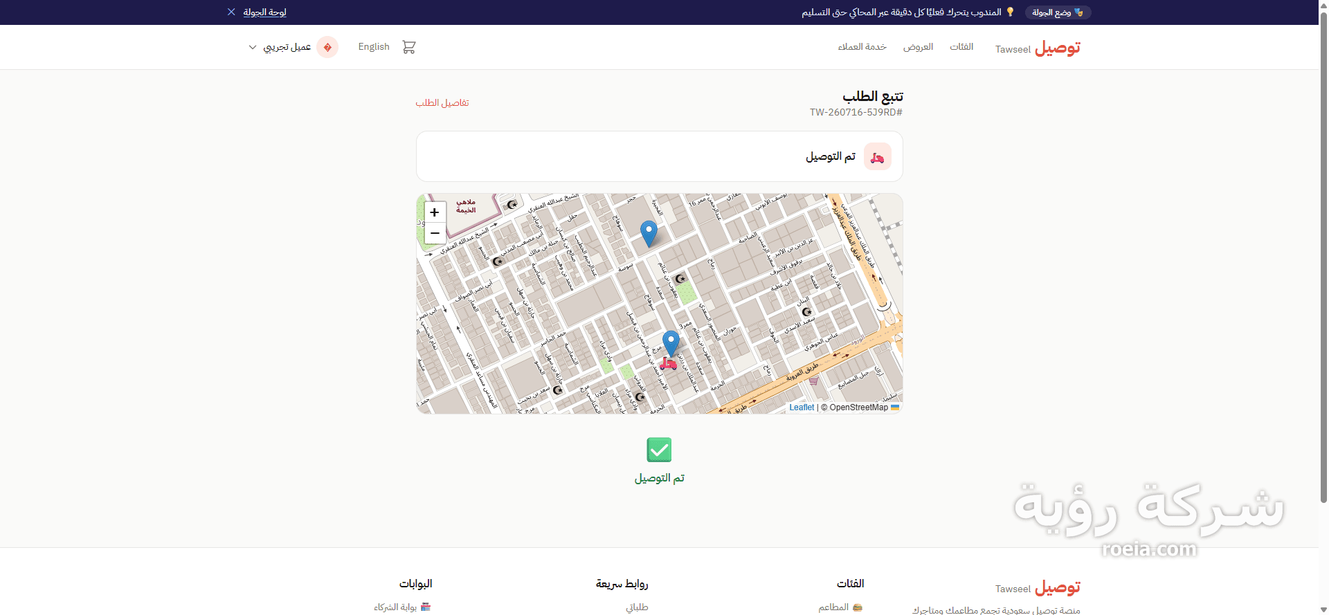Click the mosque icon near map center
Image resolution: width=1329 pixels, height=615 pixels.
click(x=680, y=279)
